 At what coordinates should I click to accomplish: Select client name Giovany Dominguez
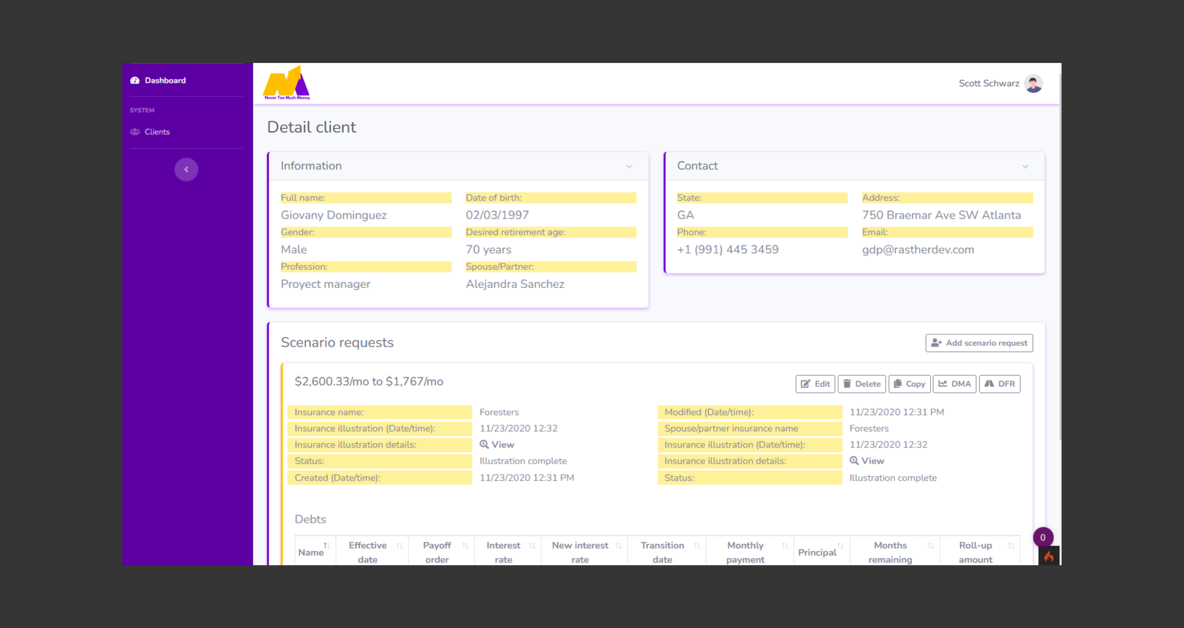(x=334, y=215)
